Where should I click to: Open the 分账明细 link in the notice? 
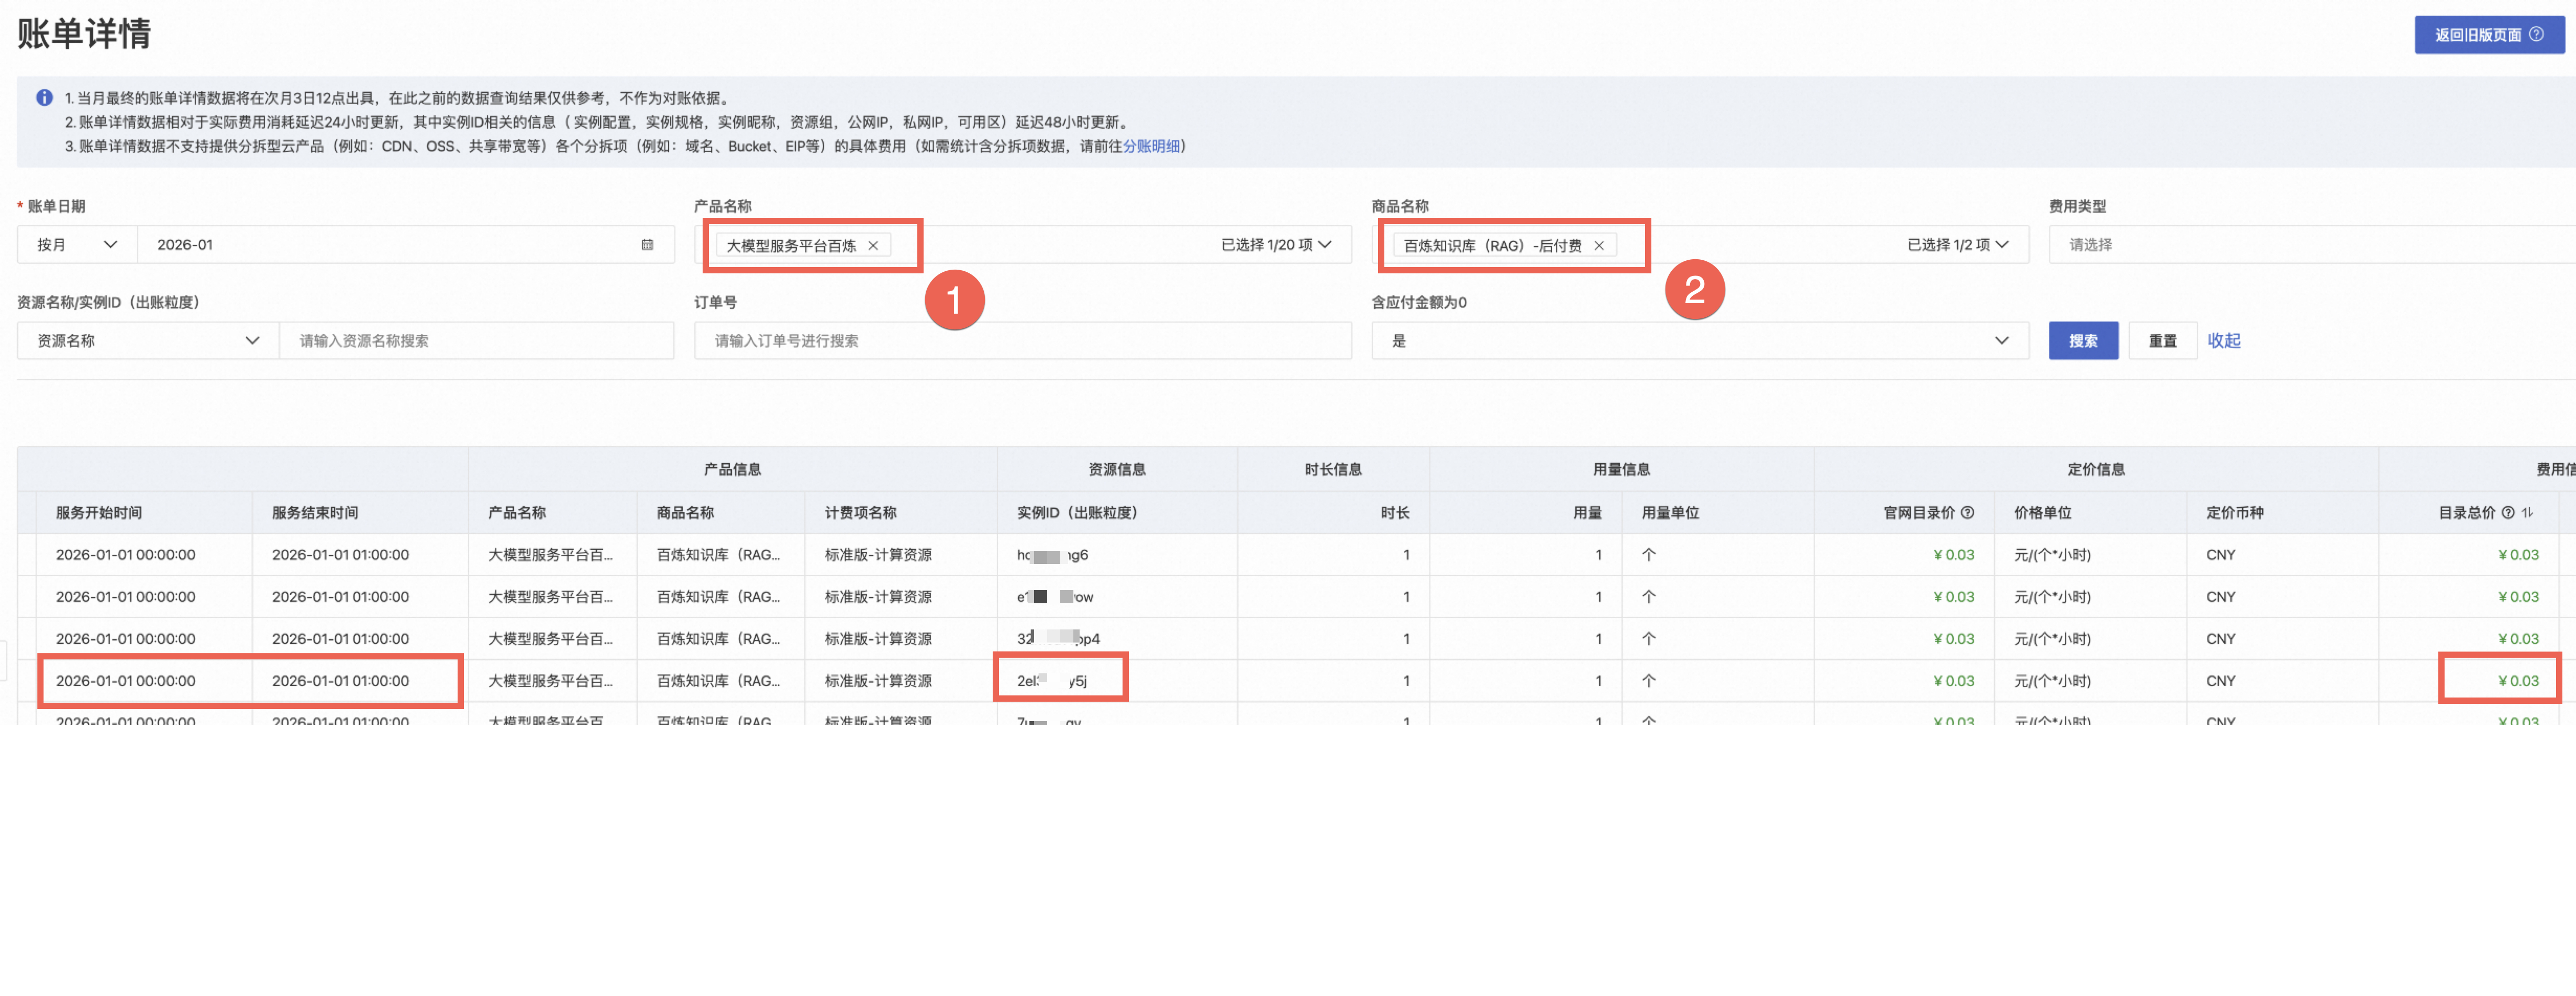pyautogui.click(x=1151, y=146)
